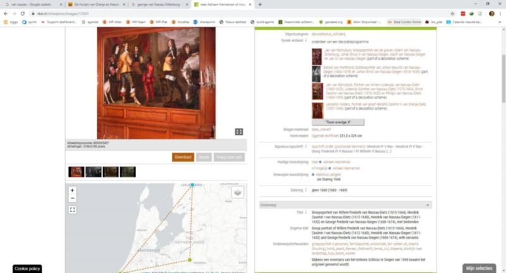Zoom out on the map

pos(72,198)
